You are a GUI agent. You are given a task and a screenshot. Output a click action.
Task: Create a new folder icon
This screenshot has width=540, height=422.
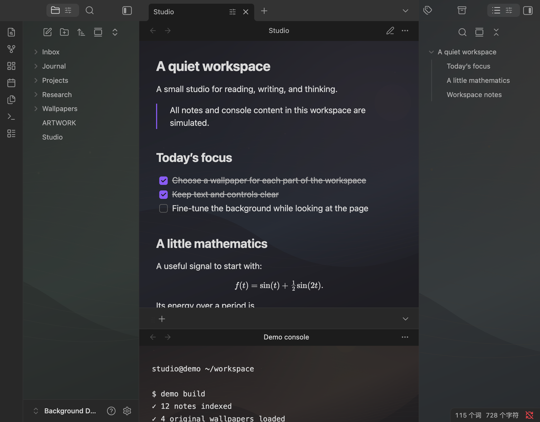click(x=64, y=32)
